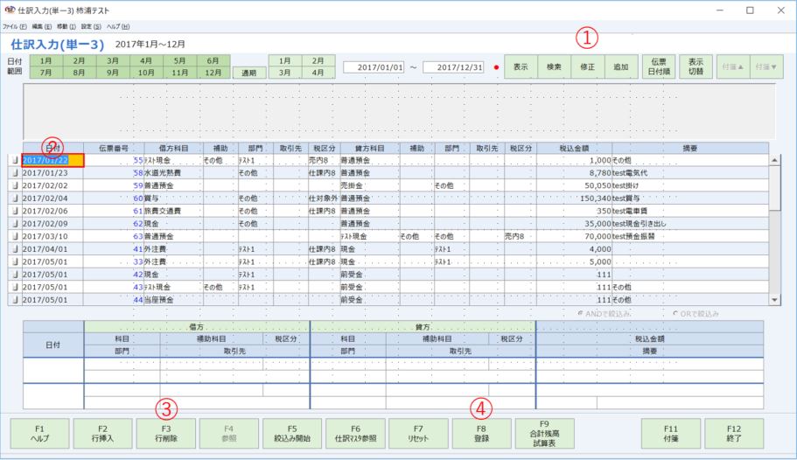
Task: Click row marker icon next to 2017/02/06
Action: pyautogui.click(x=15, y=211)
